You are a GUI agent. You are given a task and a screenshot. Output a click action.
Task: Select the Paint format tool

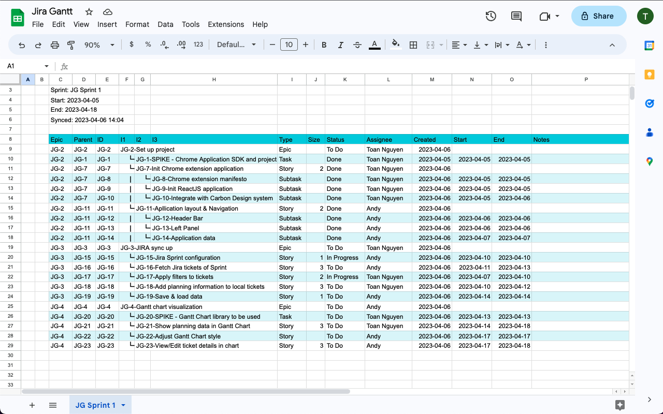pos(71,45)
